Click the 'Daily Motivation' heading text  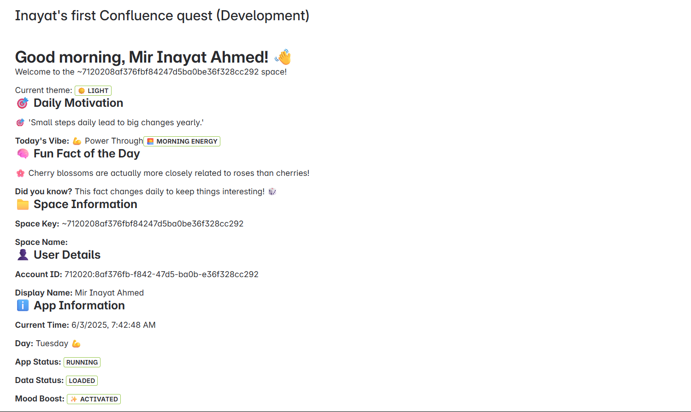(78, 103)
